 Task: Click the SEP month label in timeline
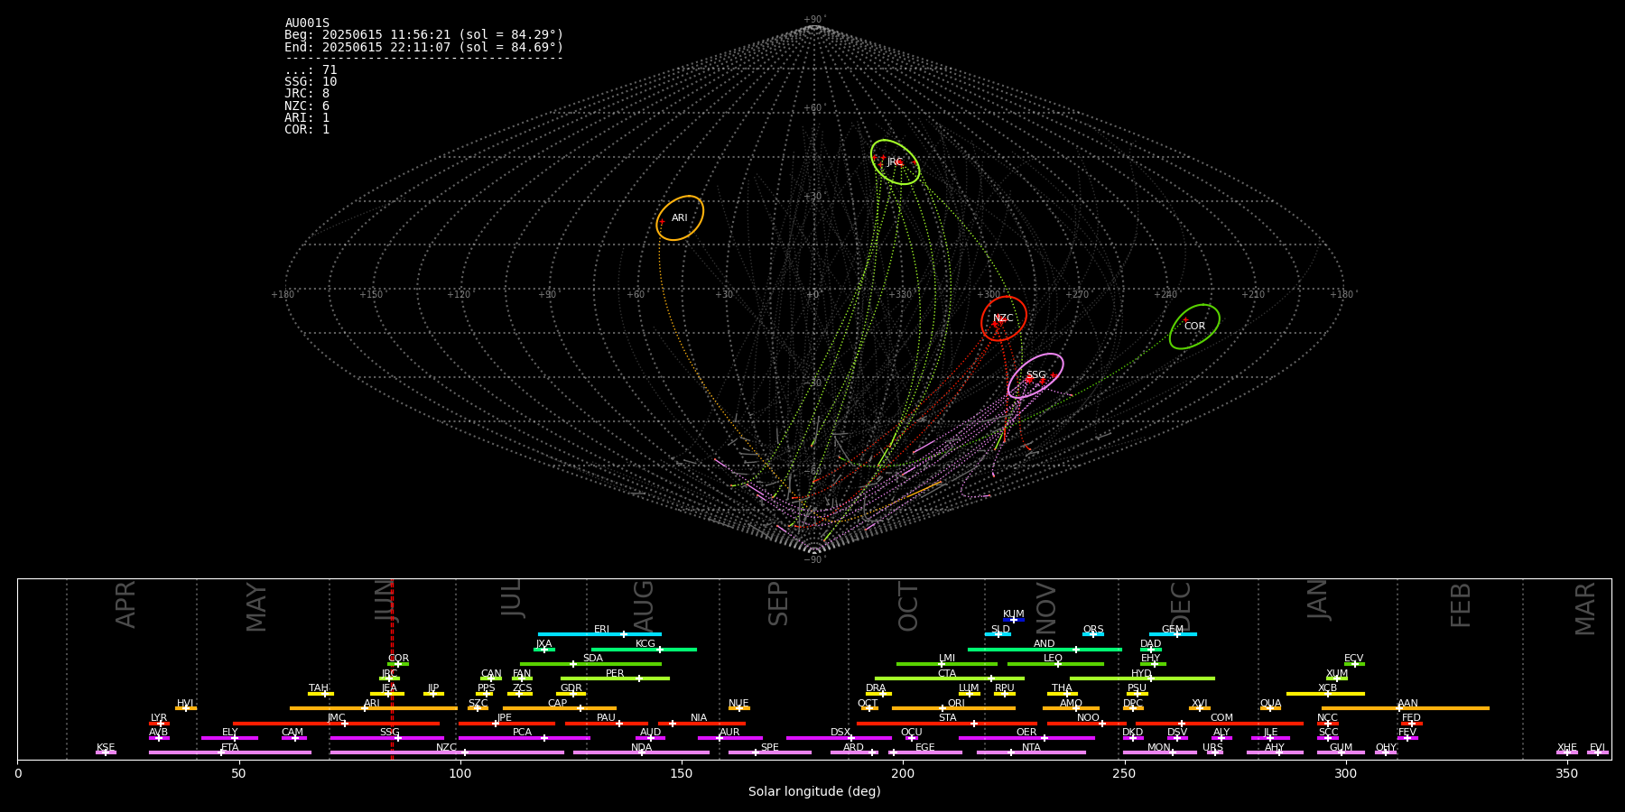click(778, 604)
